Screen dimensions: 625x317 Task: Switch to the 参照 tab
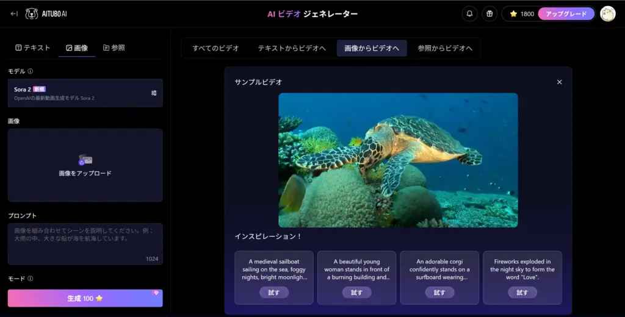pos(114,48)
